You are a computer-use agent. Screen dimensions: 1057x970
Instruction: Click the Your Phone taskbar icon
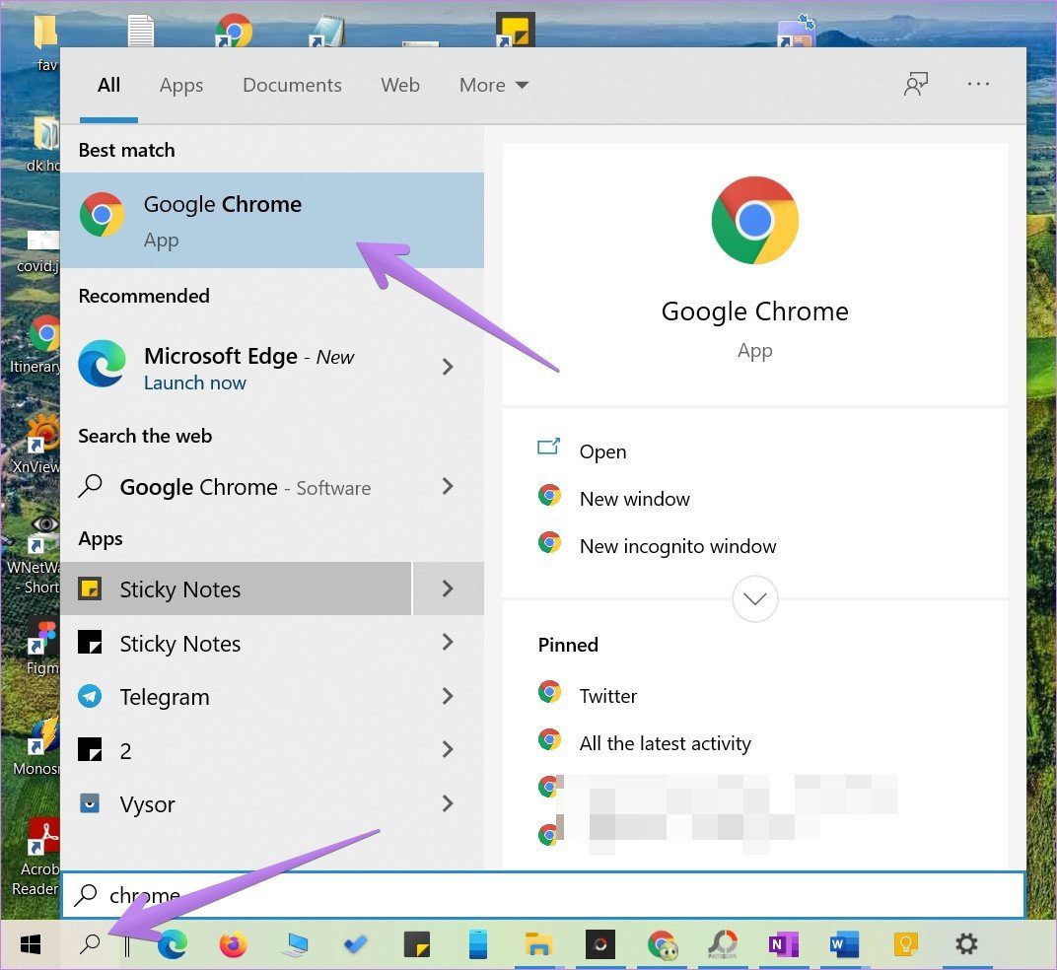pyautogui.click(x=478, y=944)
